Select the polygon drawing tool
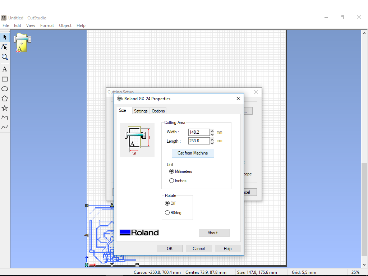The height and width of the screenshot is (276, 368). pyautogui.click(x=5, y=98)
